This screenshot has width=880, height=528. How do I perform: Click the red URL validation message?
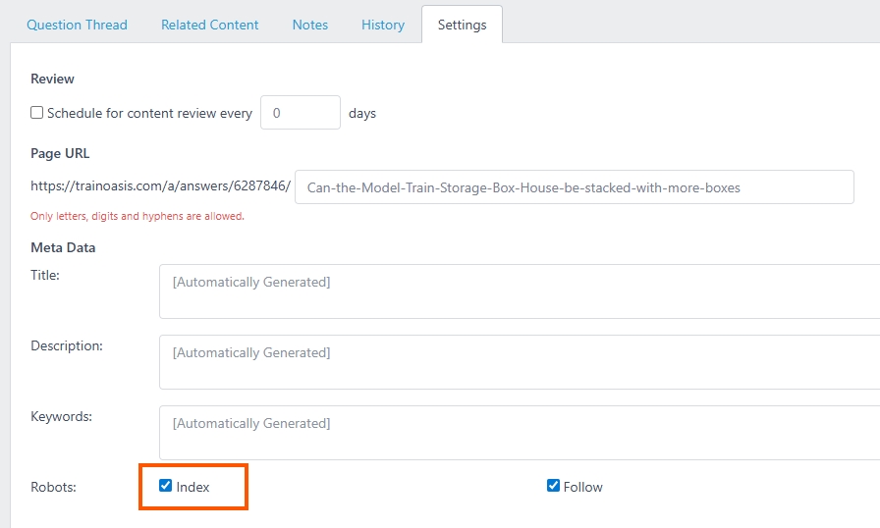coord(137,216)
